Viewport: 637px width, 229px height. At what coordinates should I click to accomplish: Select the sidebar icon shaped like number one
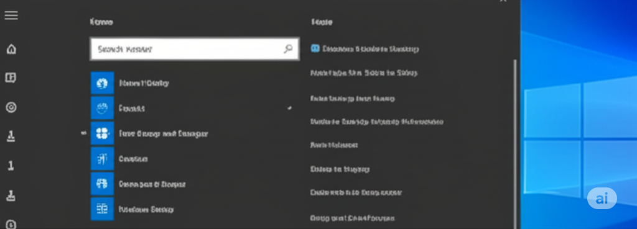point(11,165)
